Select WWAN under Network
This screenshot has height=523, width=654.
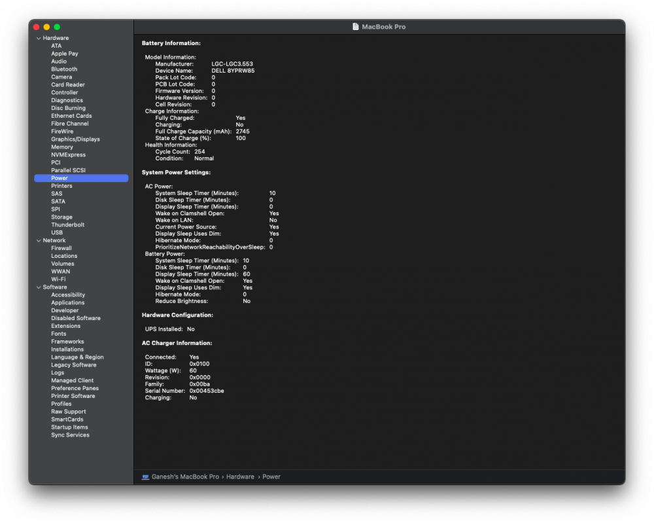point(60,272)
